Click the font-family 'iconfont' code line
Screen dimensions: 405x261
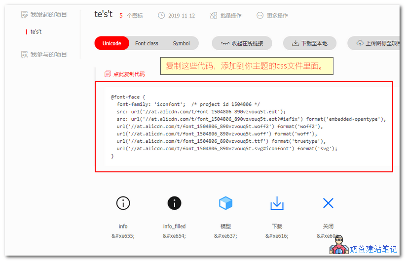point(188,104)
